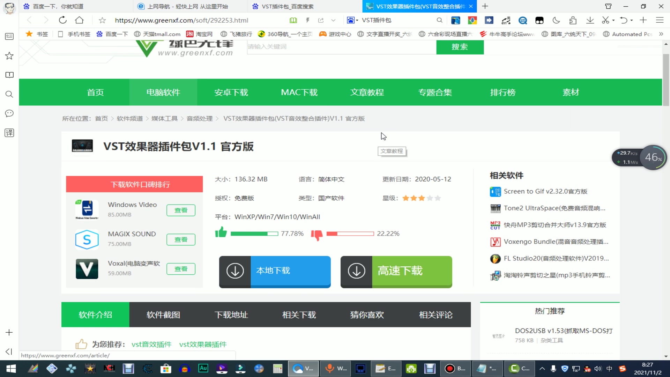Click the site keyword search input field
670x377 pixels.
pyautogui.click(x=342, y=47)
